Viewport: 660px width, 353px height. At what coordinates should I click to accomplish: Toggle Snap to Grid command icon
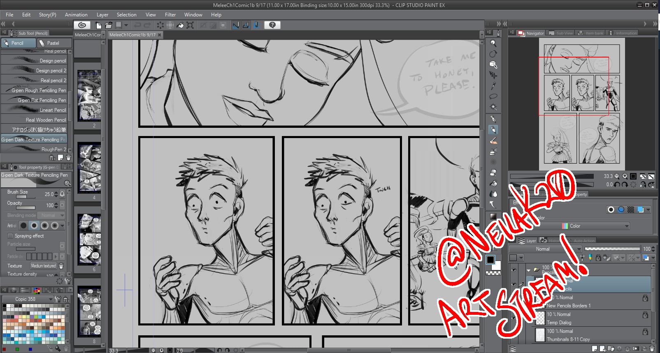(x=256, y=25)
